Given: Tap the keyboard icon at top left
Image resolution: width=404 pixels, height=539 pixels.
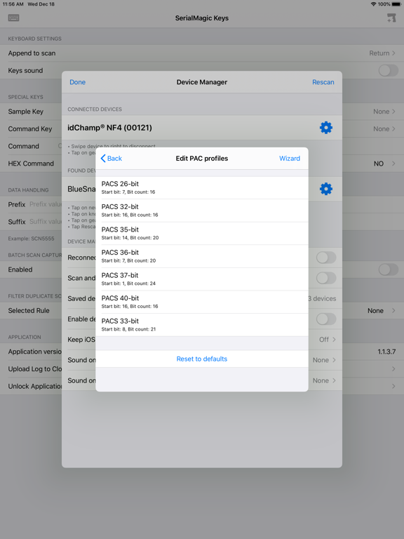Looking at the screenshot, I should click(13, 18).
